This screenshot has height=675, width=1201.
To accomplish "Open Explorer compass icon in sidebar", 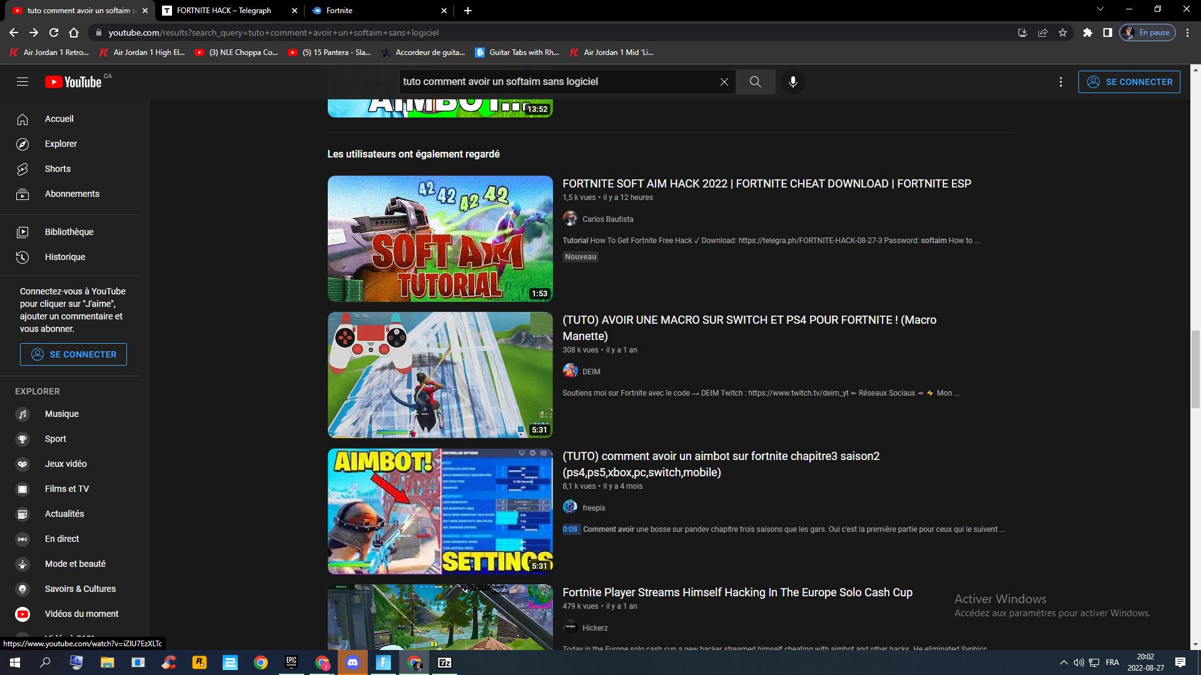I will (x=23, y=144).
